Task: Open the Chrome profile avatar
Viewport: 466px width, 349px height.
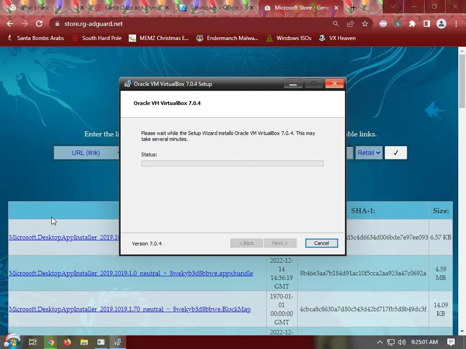Action: coord(441,24)
